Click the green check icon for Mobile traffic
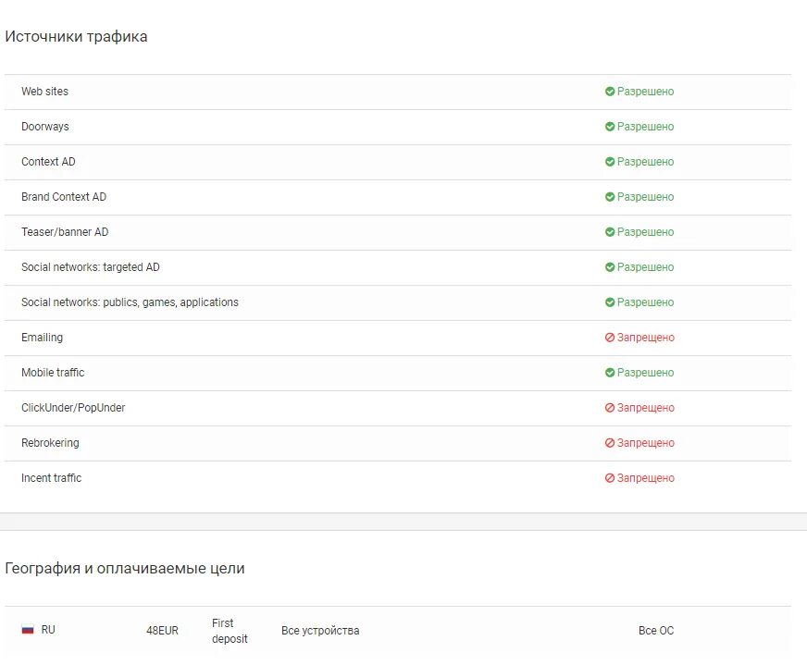This screenshot has height=665, width=807. tap(610, 373)
